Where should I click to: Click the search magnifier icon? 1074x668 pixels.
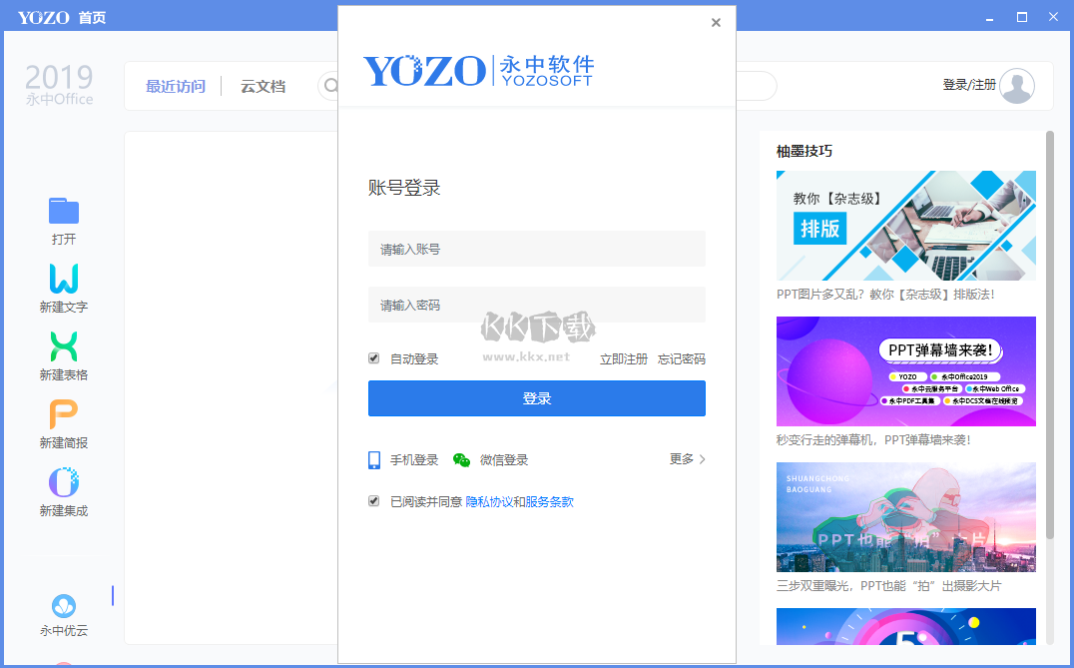[329, 86]
